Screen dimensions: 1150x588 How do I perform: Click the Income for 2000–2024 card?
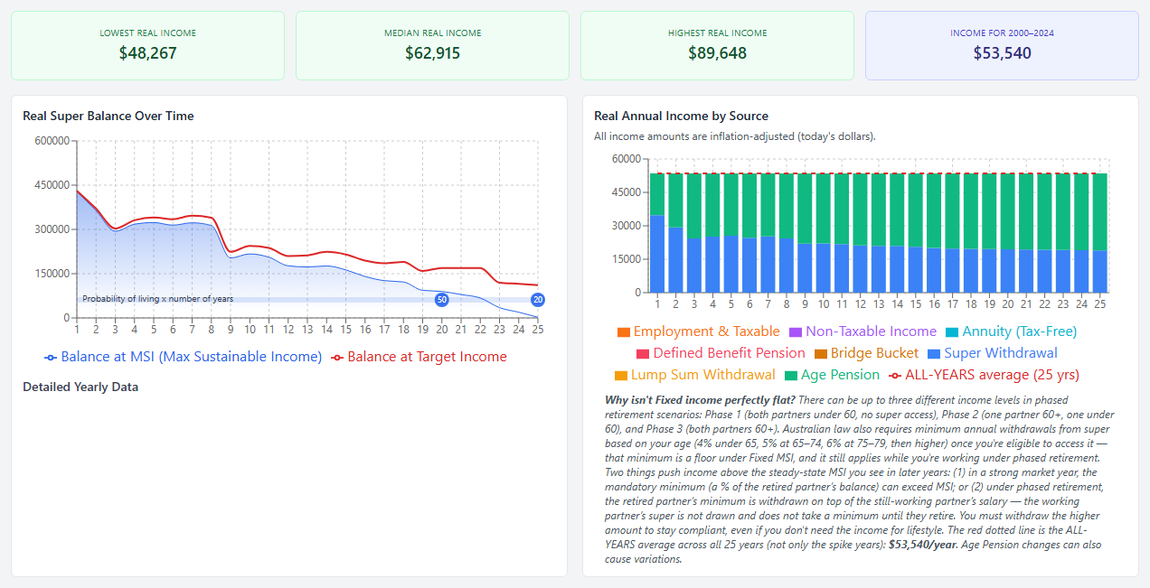point(1002,45)
